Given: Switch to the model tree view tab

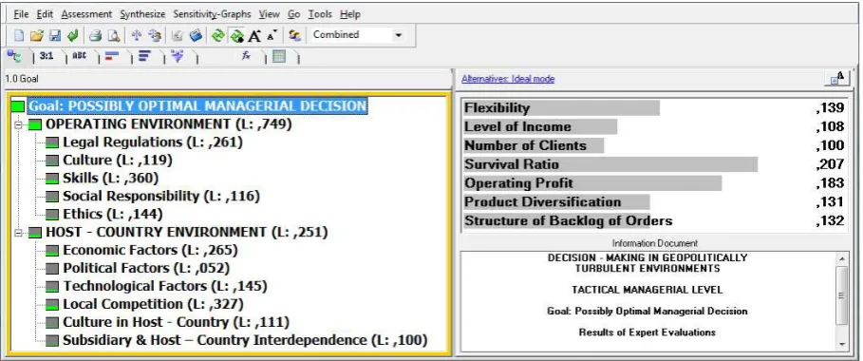Looking at the screenshot, I should click(x=13, y=56).
